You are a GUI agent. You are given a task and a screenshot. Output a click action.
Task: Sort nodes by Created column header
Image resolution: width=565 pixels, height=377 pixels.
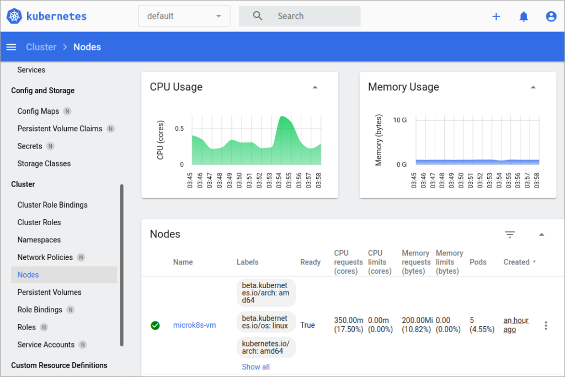516,262
